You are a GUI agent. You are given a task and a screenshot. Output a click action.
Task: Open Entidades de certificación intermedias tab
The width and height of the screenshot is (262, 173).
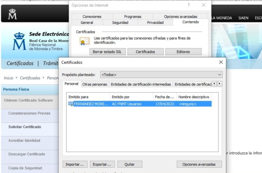(141, 84)
